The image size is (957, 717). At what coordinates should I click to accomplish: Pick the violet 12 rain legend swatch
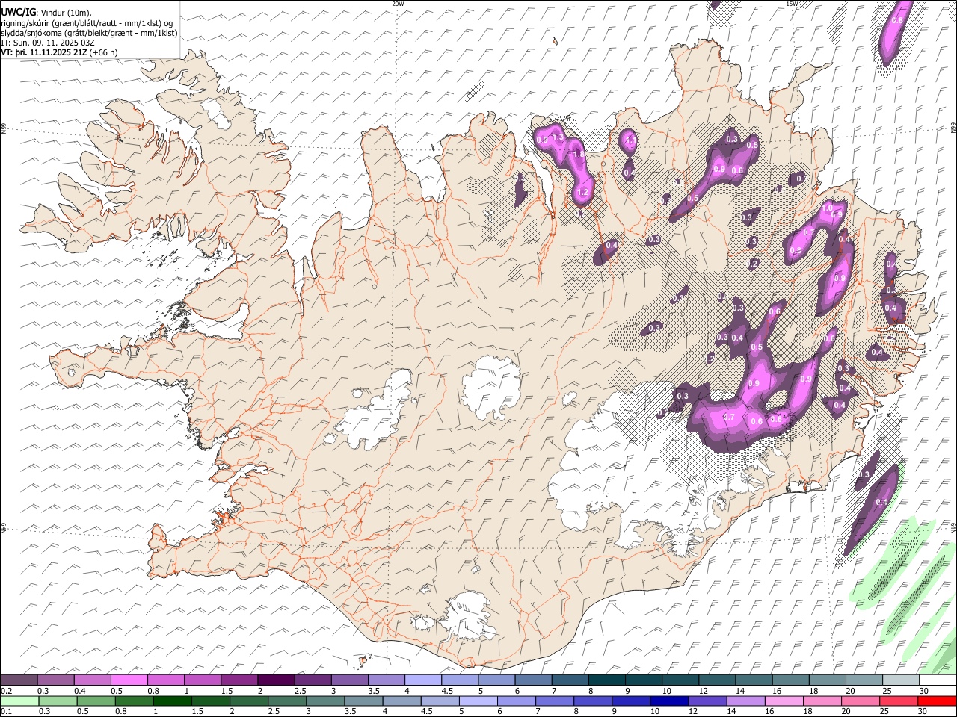click(707, 701)
